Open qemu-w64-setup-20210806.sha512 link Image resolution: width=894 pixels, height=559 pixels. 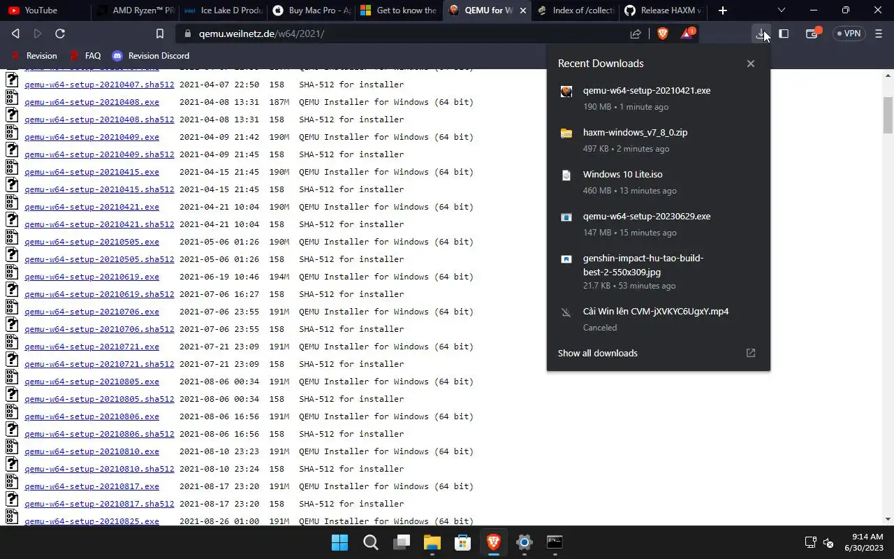pyautogui.click(x=99, y=434)
